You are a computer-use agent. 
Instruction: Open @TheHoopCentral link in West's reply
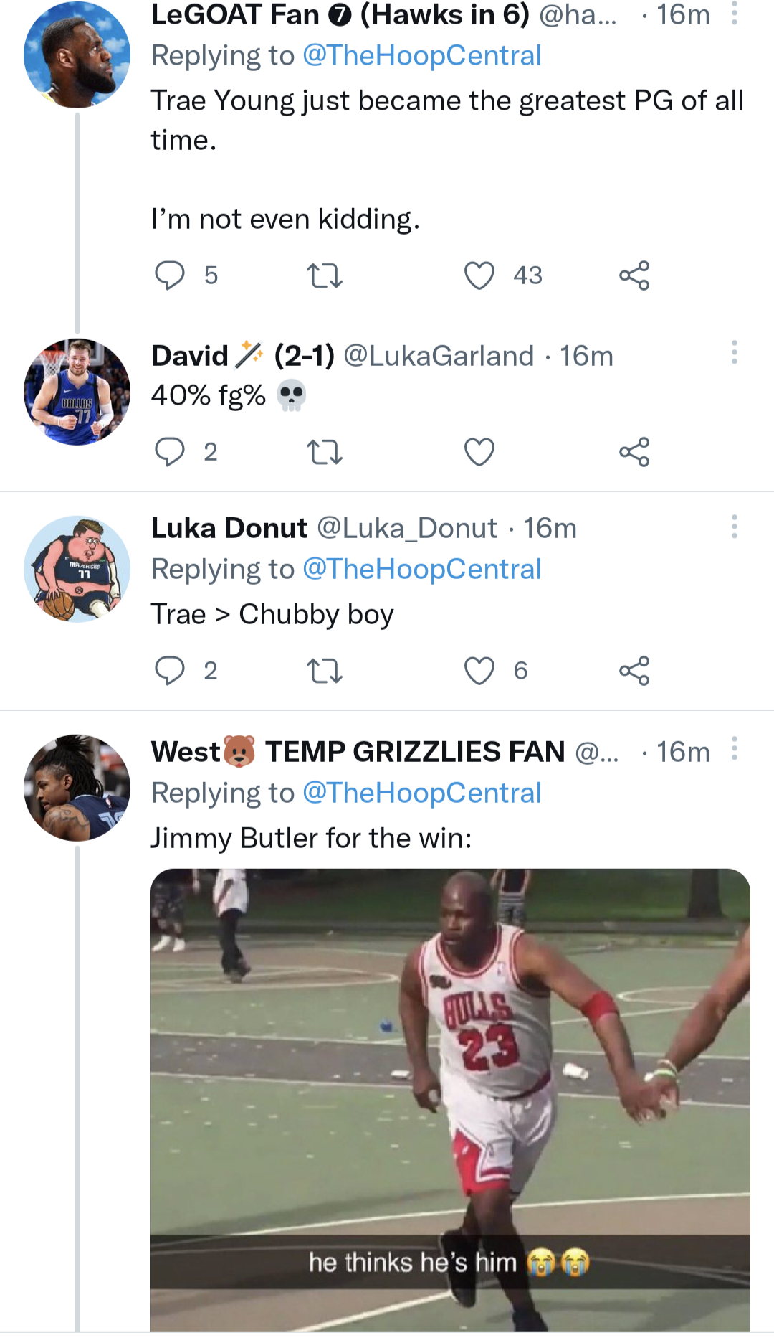[421, 793]
